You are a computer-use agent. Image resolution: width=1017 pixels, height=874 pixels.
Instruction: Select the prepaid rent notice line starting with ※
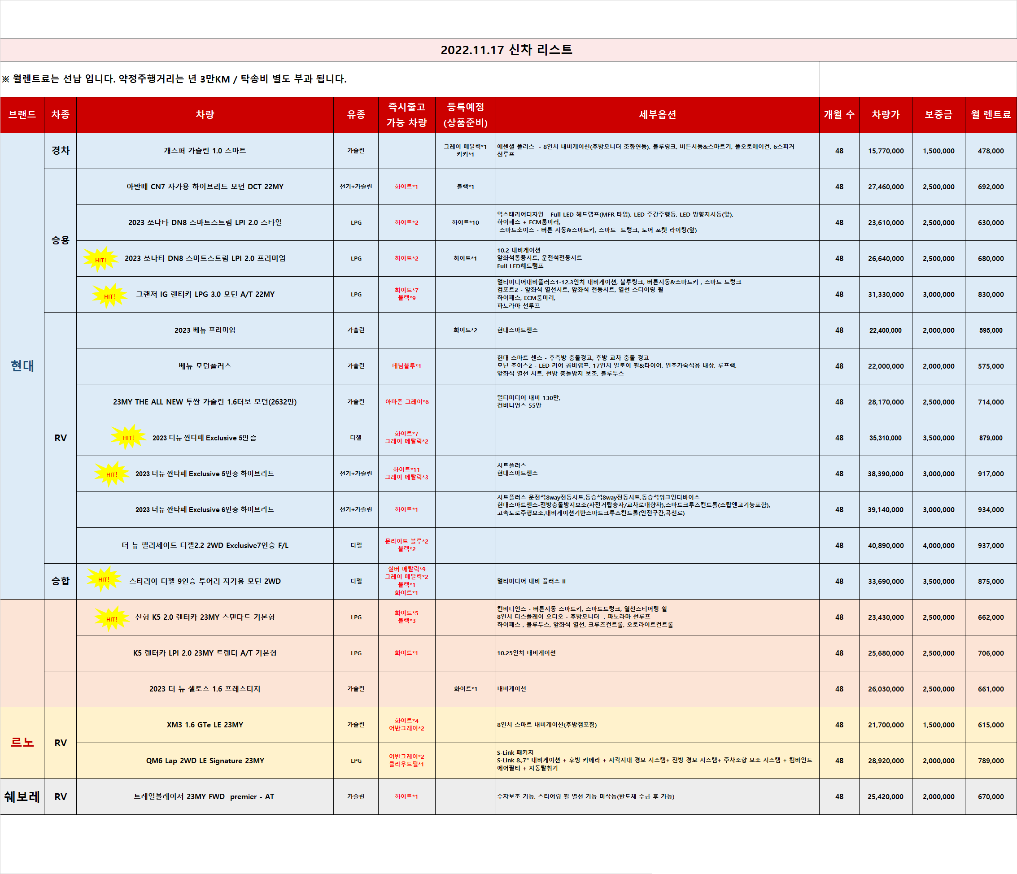(x=174, y=79)
